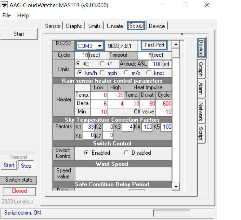
Task: Click the K1 factor field
Action: 89,127
